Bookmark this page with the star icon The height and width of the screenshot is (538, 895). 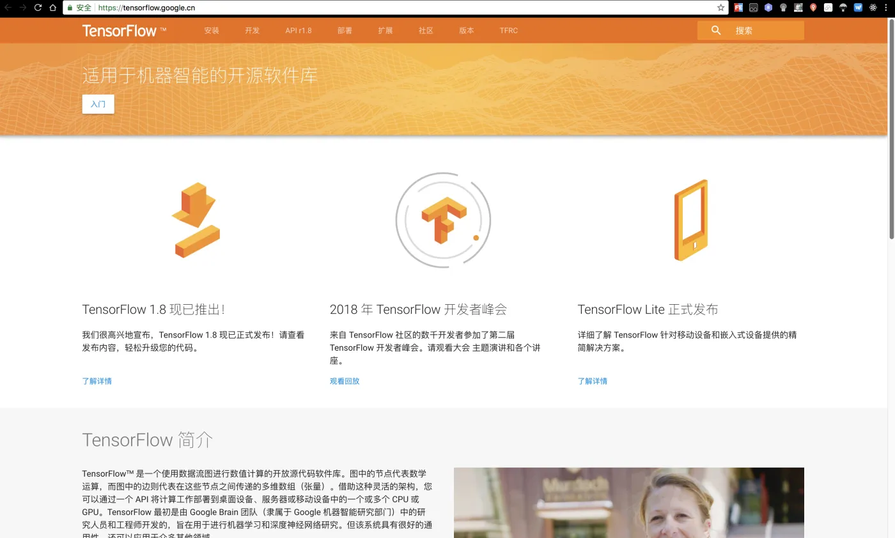tap(721, 8)
